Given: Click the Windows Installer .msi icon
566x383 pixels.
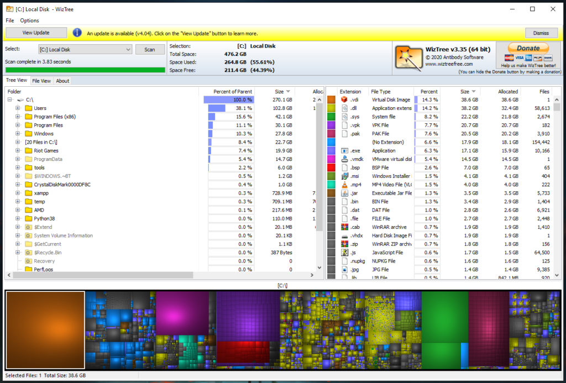Looking at the screenshot, I should click(344, 176).
